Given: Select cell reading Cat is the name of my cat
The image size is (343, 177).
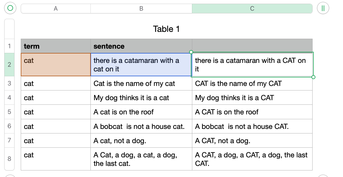Looking at the screenshot, I should (x=141, y=83).
